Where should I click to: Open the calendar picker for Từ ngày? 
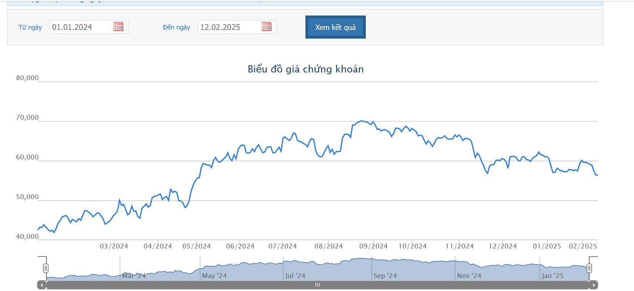(x=118, y=27)
